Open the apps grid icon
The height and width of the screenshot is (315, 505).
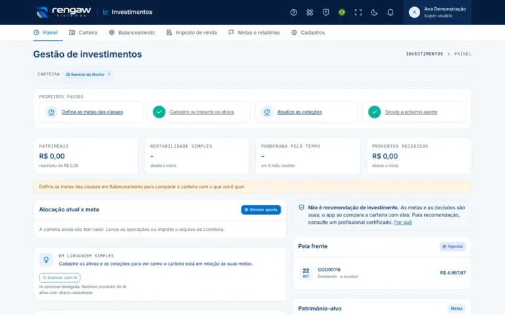tap(310, 12)
